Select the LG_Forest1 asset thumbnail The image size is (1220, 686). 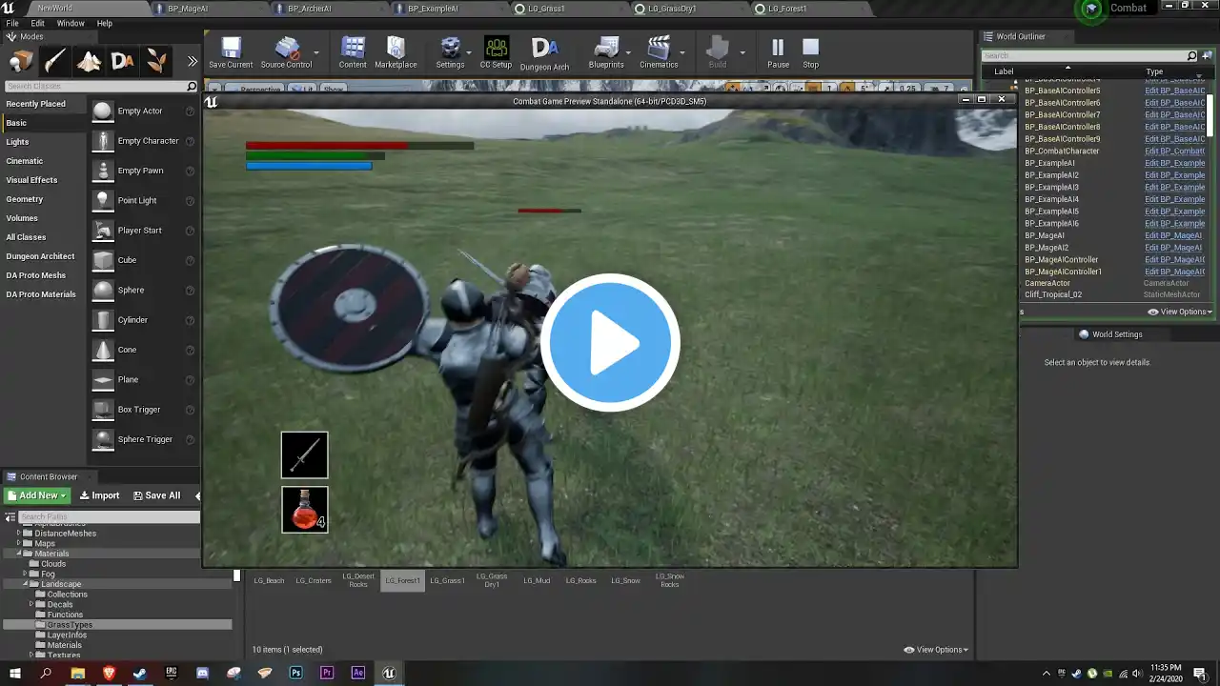pyautogui.click(x=402, y=580)
